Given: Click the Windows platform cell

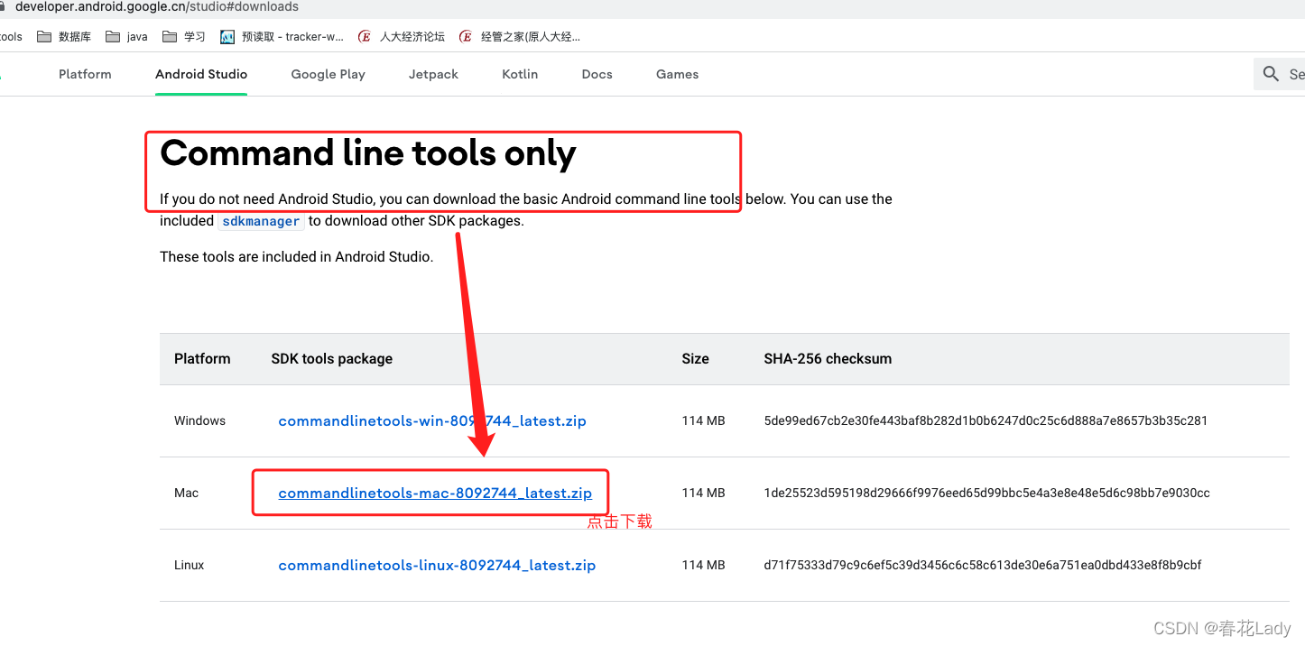Looking at the screenshot, I should click(199, 420).
